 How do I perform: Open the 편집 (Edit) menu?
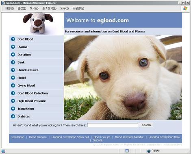(22, 9)
